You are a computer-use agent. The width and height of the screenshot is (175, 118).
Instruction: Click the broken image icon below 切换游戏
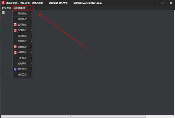pos(3,13)
